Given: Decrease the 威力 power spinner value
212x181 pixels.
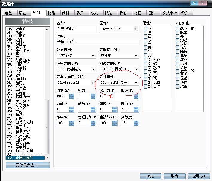Looking at the screenshot, I should click(93, 98).
